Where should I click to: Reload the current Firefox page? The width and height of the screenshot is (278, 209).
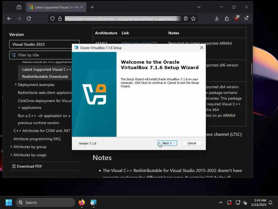[29, 19]
